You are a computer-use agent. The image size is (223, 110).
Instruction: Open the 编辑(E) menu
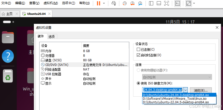pos(20,3)
